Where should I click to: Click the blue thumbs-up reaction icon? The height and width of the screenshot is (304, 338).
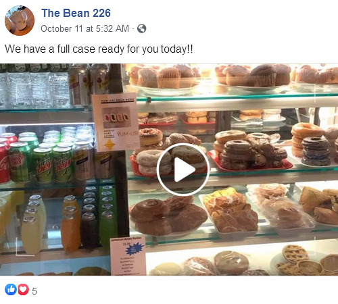pyautogui.click(x=11, y=290)
